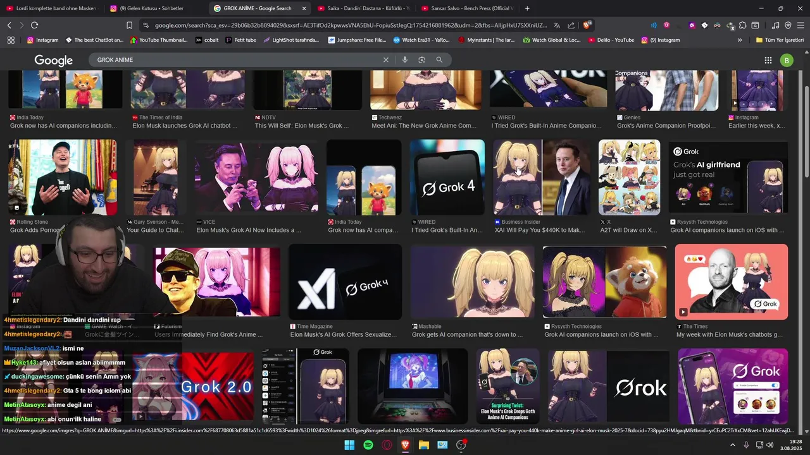Open OBS Studio from the taskbar

461,445
